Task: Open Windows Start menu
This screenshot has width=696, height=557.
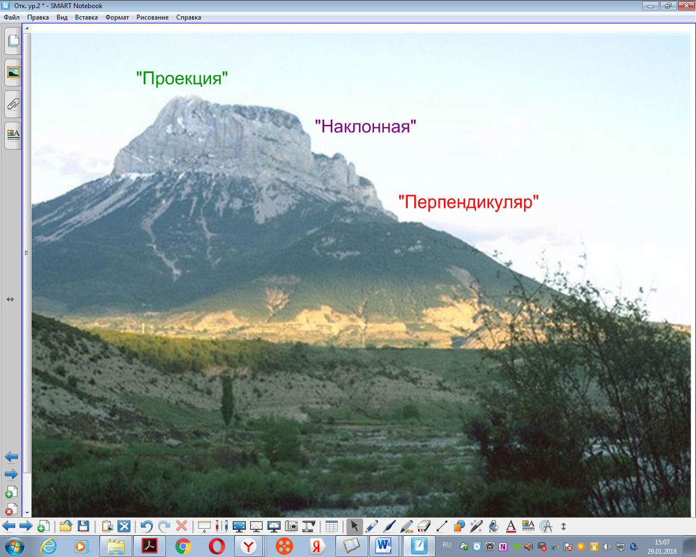Action: 14,546
